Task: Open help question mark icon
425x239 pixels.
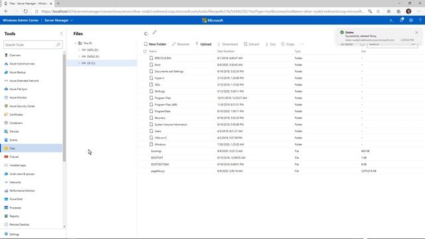Action: (x=420, y=21)
